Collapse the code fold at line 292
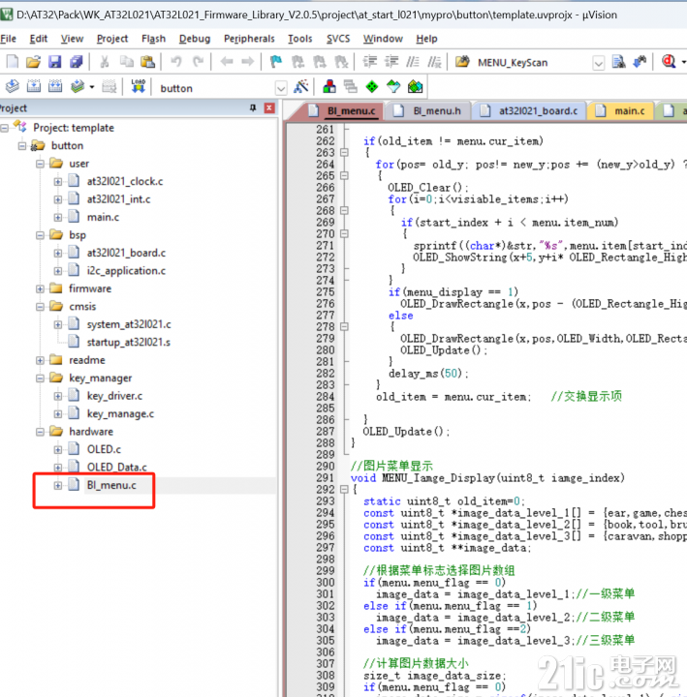Image resolution: width=687 pixels, height=697 pixels. pyautogui.click(x=344, y=490)
